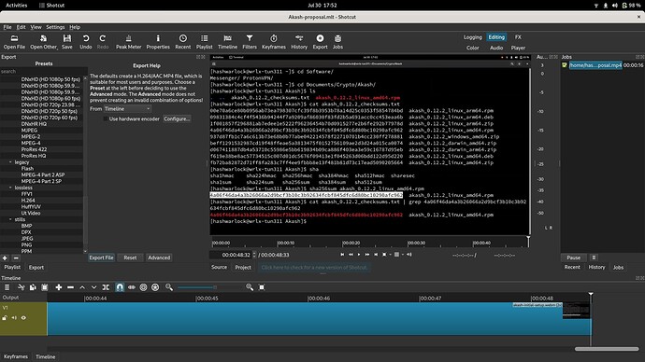Toggle player mute volume button
645x362 pixels.
409,255
